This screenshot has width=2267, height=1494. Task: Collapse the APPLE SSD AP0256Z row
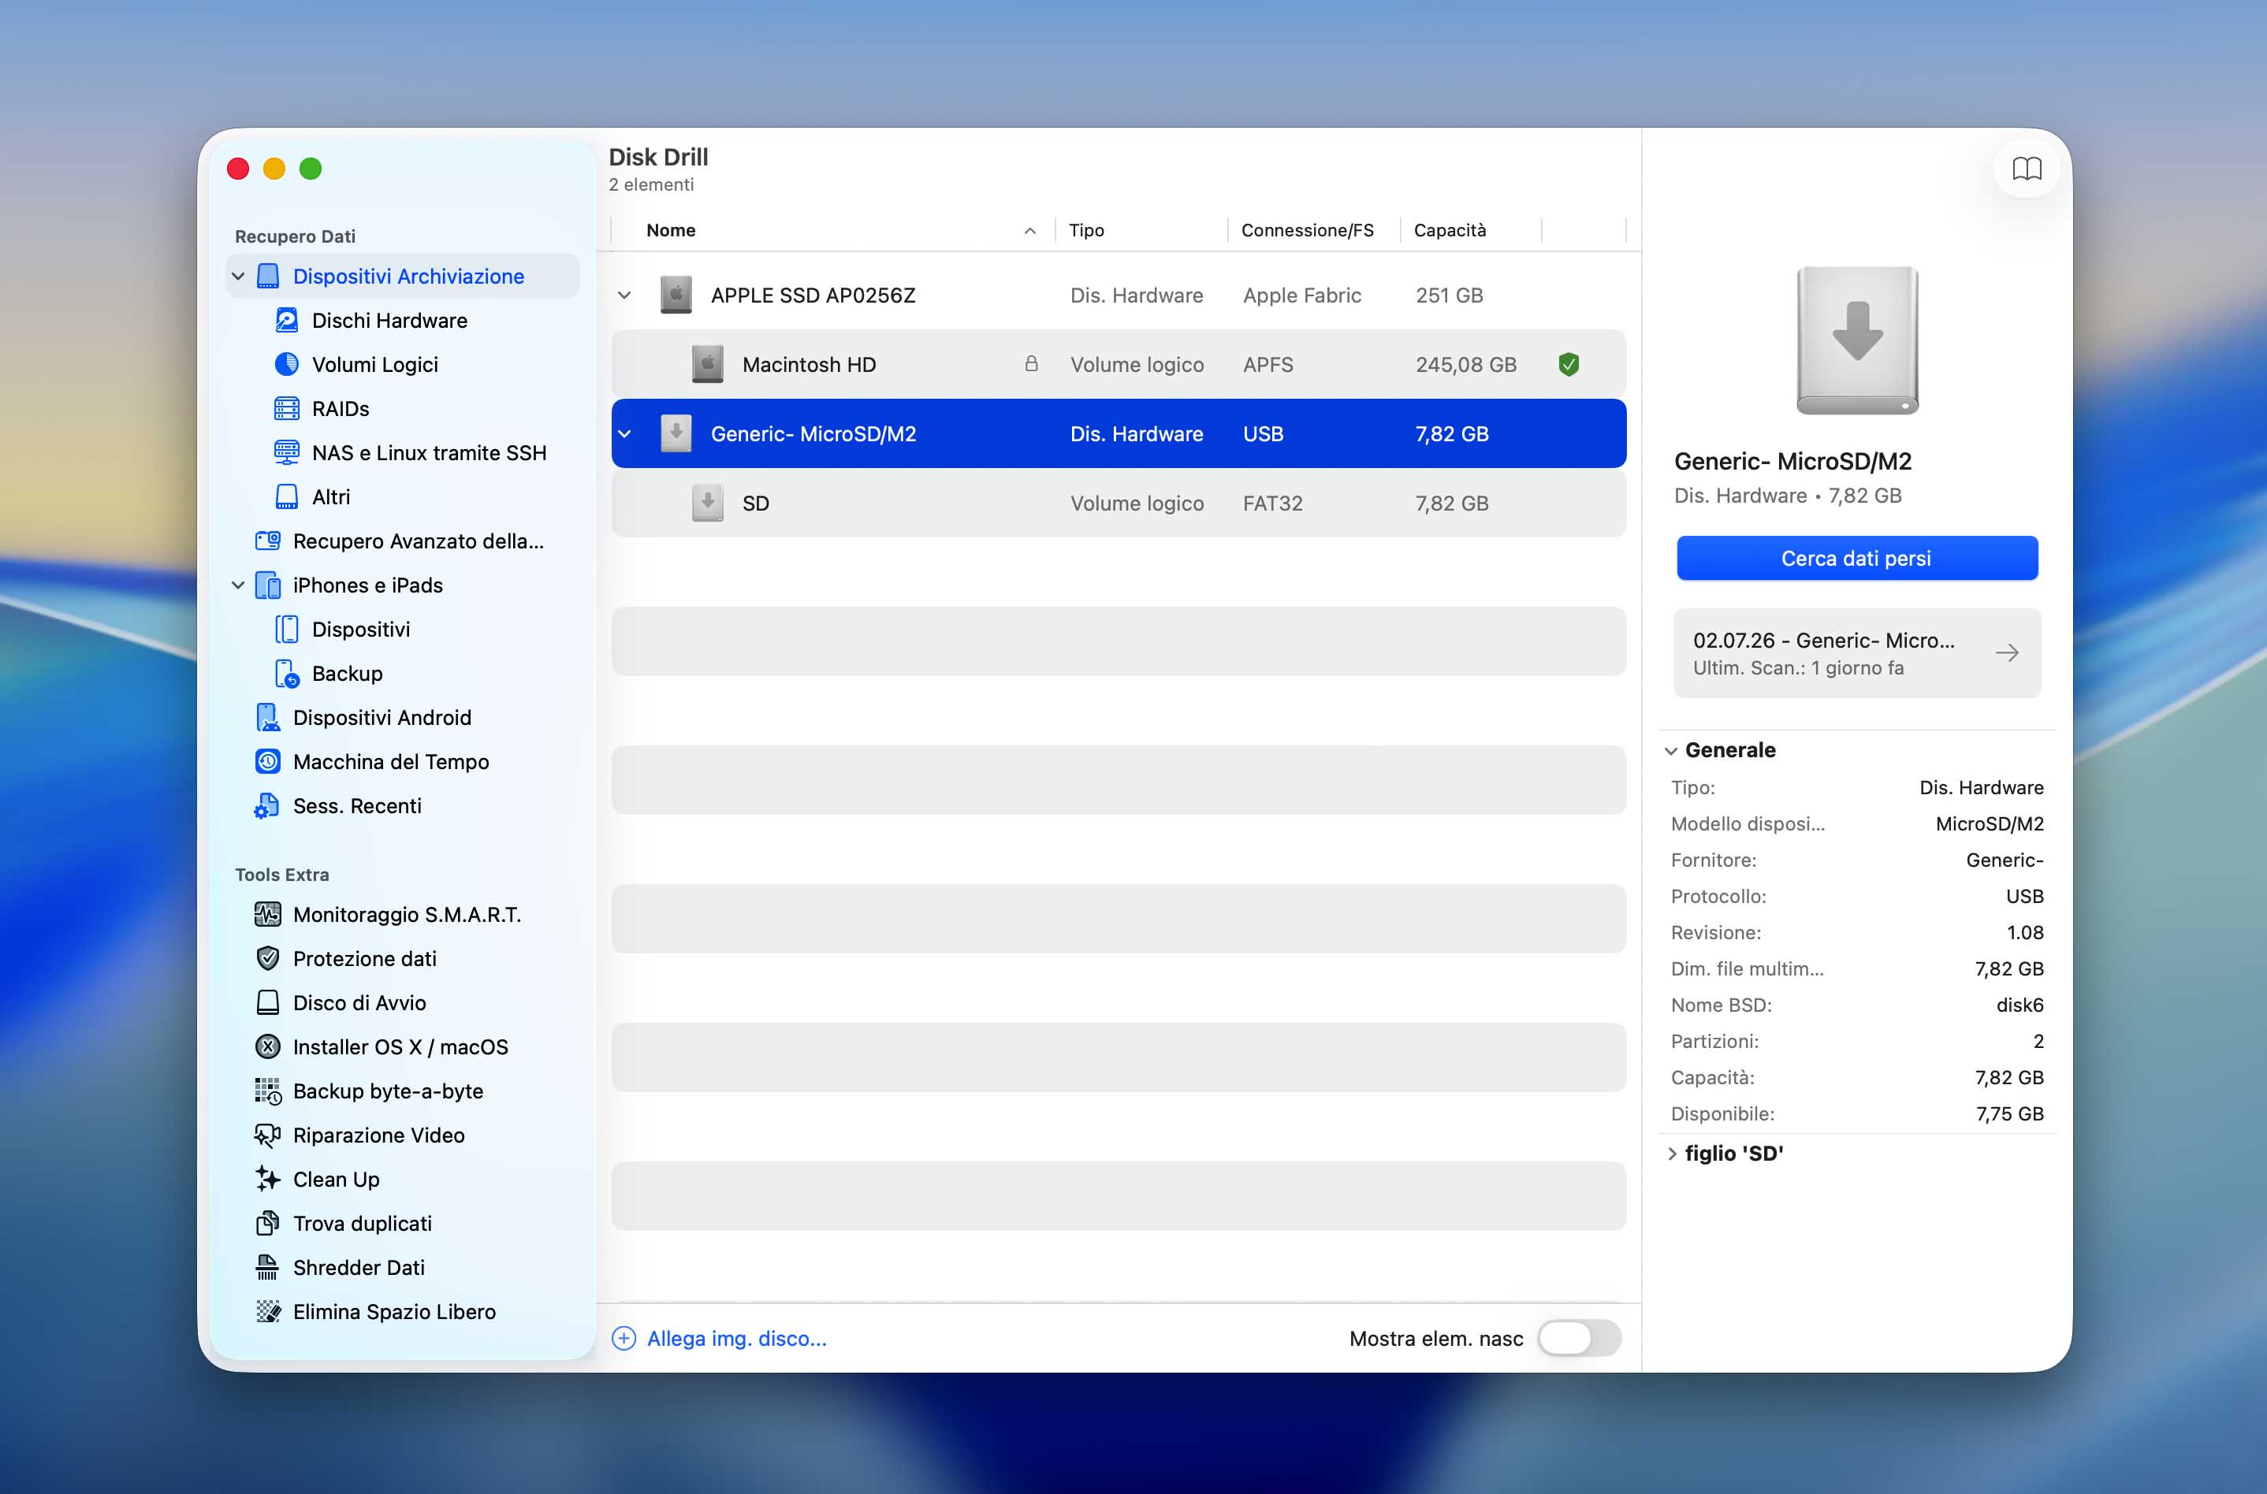point(624,295)
